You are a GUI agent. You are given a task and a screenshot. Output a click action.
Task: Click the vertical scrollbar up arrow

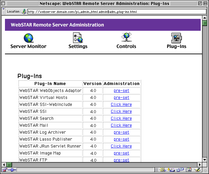pyautogui.click(x=205, y=18)
